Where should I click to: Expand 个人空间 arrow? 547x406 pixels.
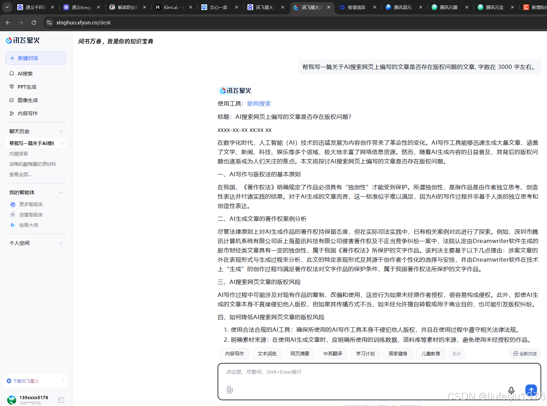click(61, 243)
